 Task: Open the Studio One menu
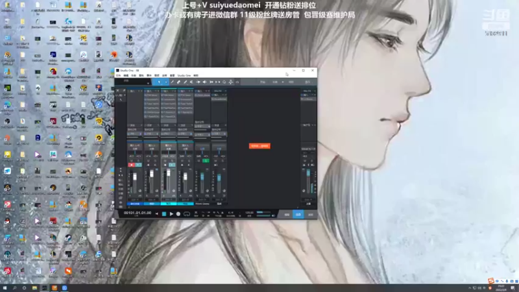(184, 75)
